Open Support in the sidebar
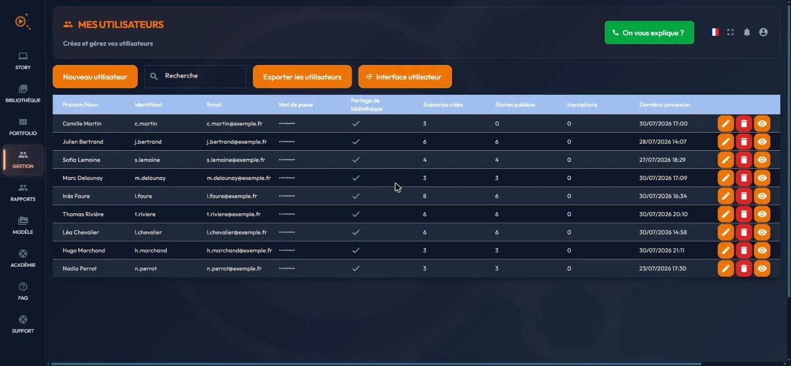The width and height of the screenshot is (791, 366). (23, 324)
